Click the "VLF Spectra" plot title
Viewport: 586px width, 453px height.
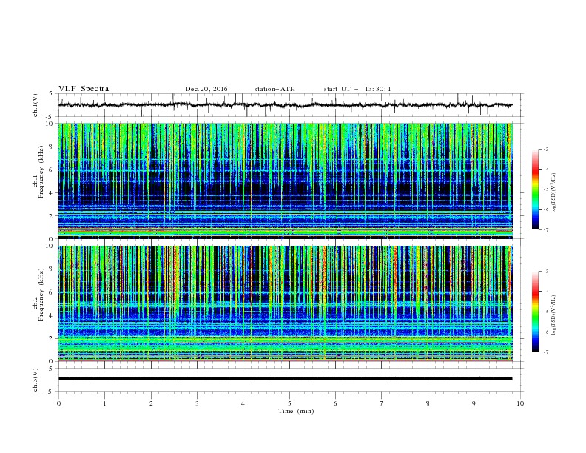pyautogui.click(x=84, y=89)
